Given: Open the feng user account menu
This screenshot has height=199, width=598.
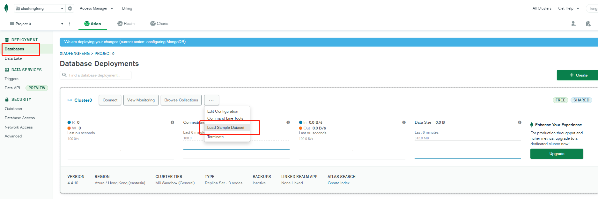Looking at the screenshot, I should [x=592, y=9].
